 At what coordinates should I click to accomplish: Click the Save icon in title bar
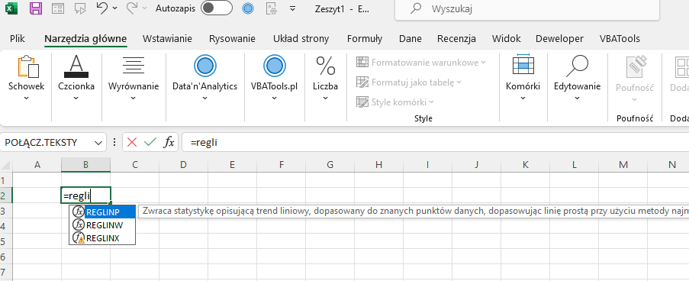pos(36,8)
